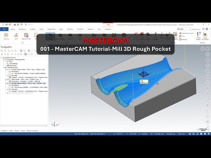Open the Toolpath Transform utility
Viewport: 211px width, 158px height.
pos(175,36)
